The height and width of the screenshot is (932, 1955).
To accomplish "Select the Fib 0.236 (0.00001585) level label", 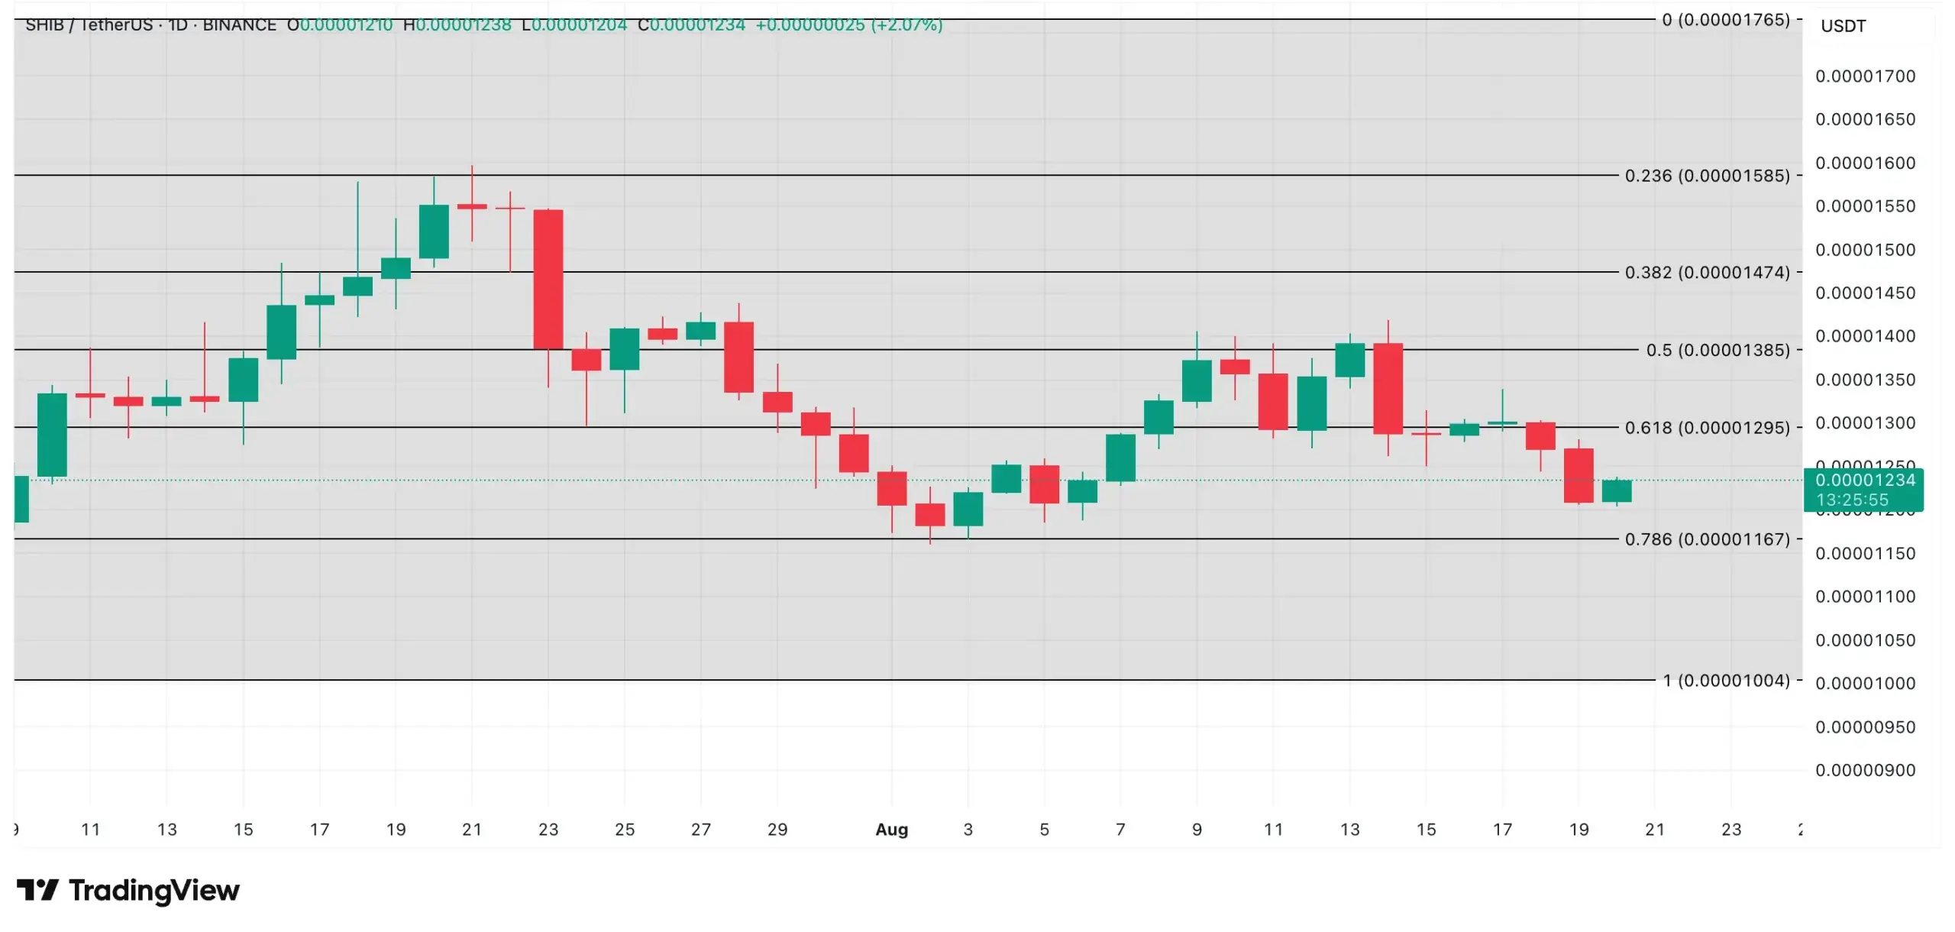I will 1707,176.
